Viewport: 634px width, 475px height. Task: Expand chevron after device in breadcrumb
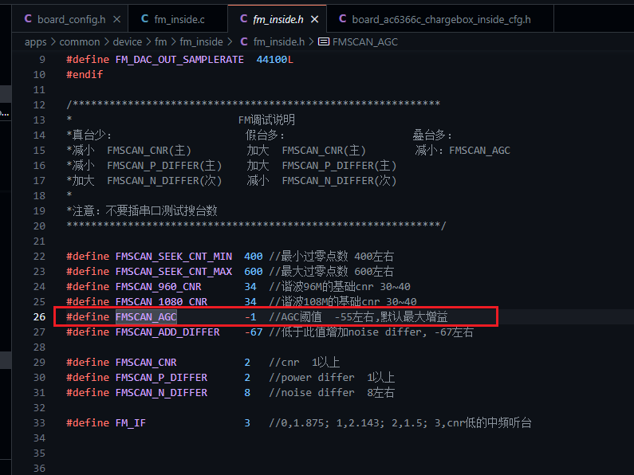(x=148, y=42)
